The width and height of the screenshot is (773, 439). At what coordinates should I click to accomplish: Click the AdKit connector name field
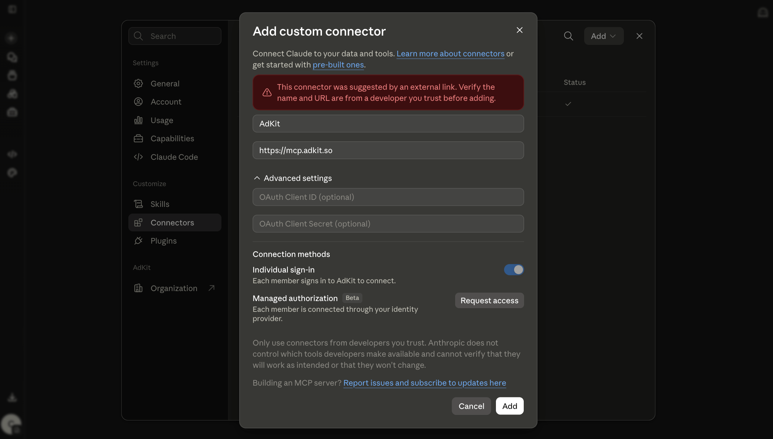click(x=388, y=123)
